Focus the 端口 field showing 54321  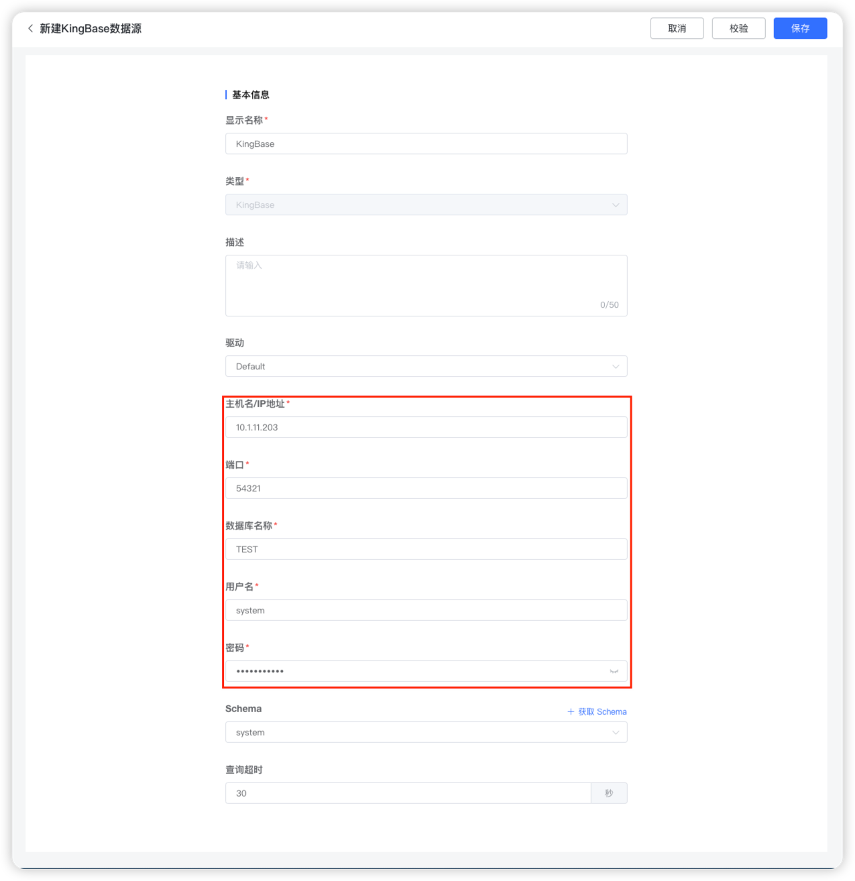(x=426, y=488)
